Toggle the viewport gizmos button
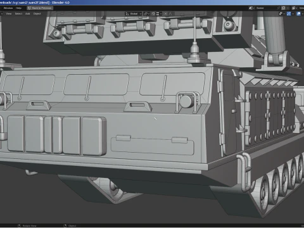304x228 pixels. (x=289, y=14)
